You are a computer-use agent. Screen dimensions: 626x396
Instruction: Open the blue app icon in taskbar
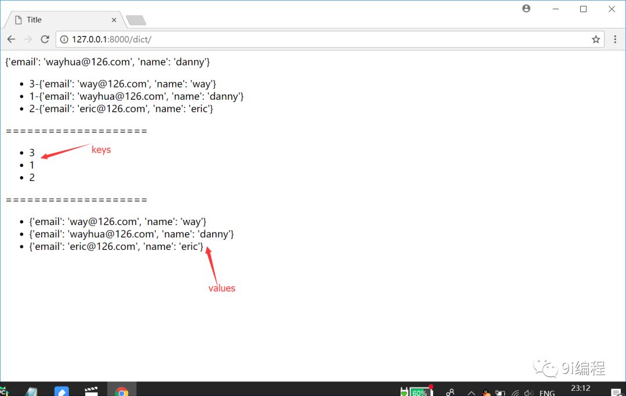[x=61, y=391]
